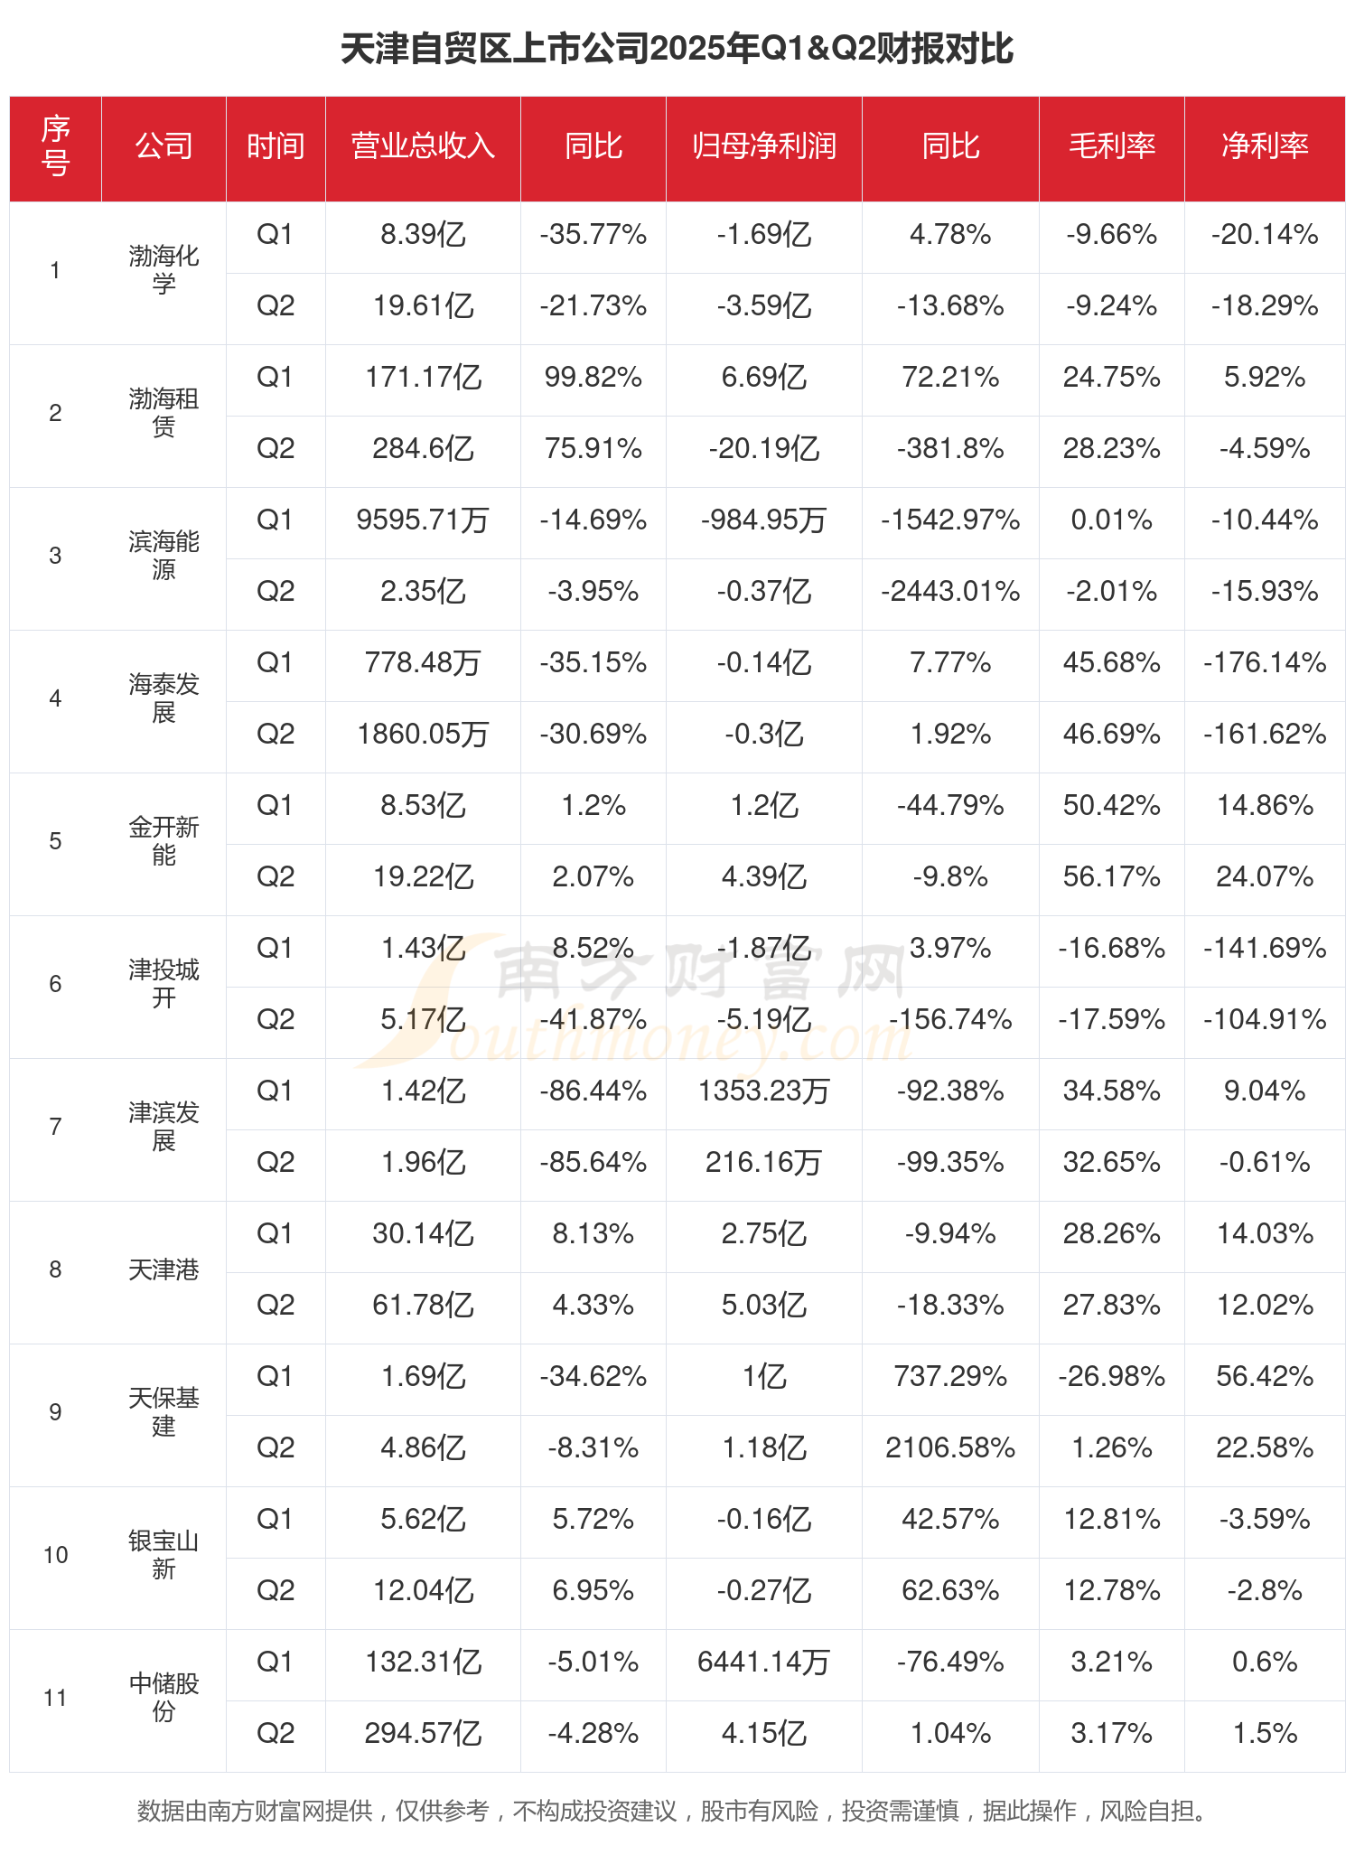Click the 时间 column header

click(x=276, y=146)
